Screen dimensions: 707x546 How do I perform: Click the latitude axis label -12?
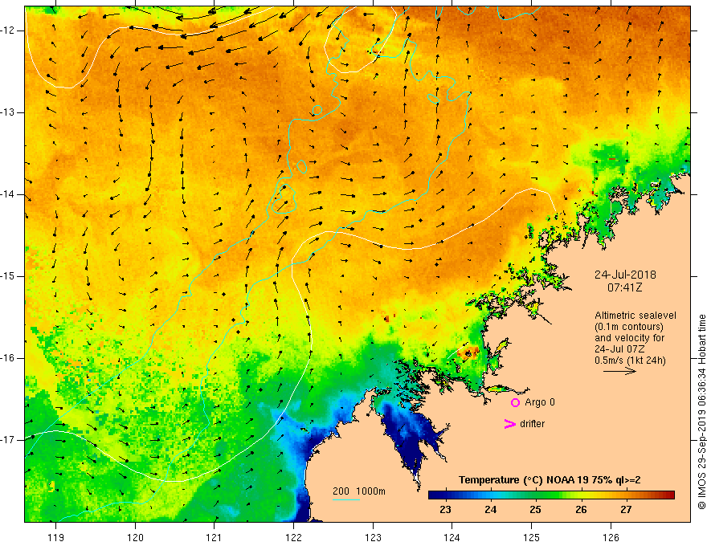coord(8,31)
